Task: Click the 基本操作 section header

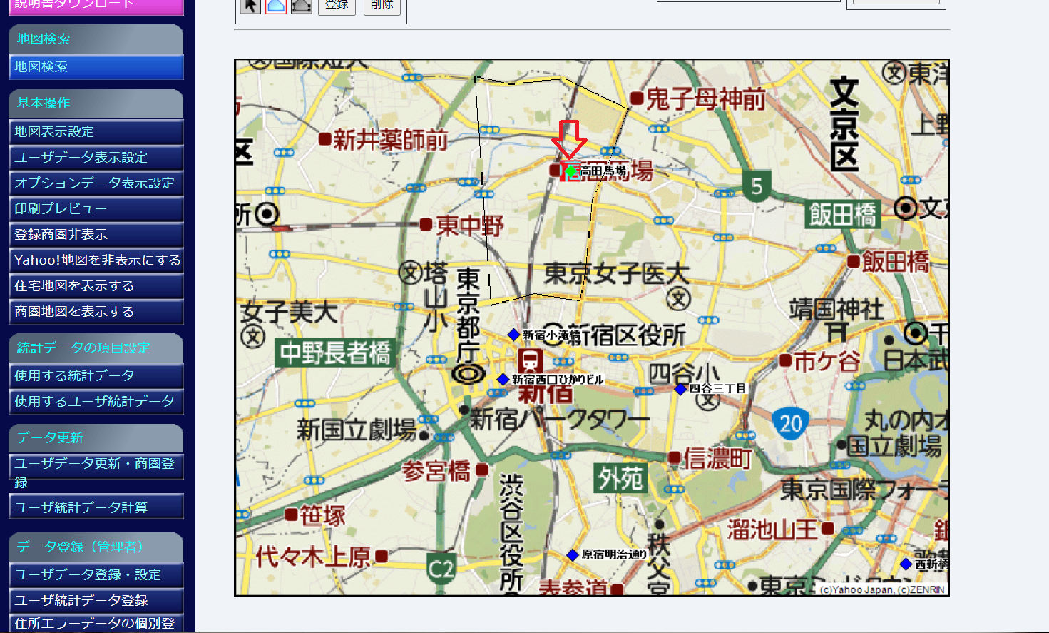Action: (96, 103)
